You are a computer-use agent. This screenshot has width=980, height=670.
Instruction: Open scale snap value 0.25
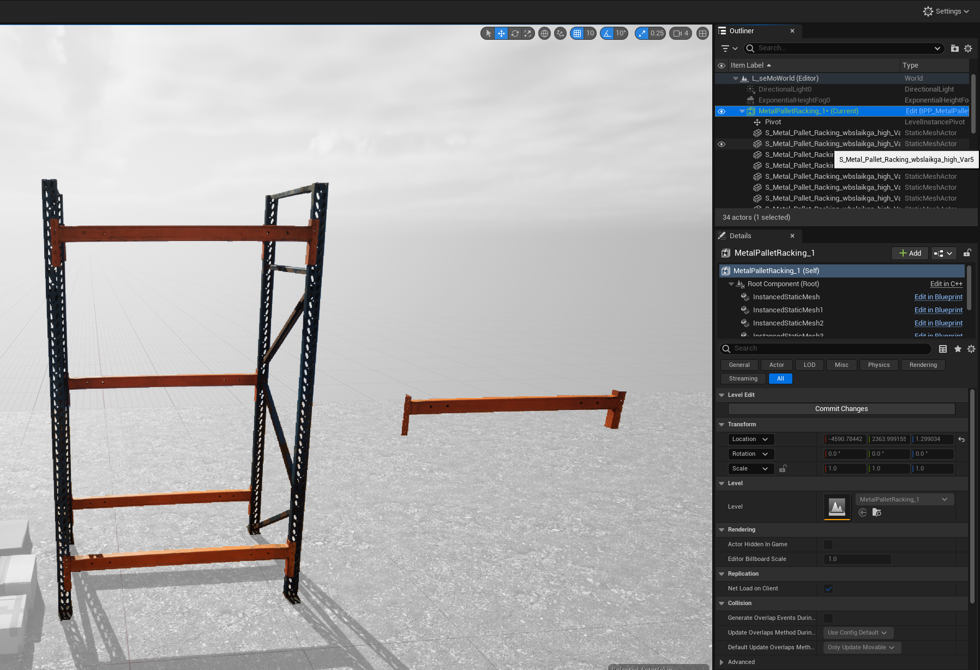(x=657, y=33)
